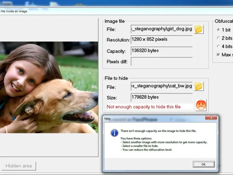Confirm the Help dialog with OK
The image size is (233, 175).
[x=204, y=164]
